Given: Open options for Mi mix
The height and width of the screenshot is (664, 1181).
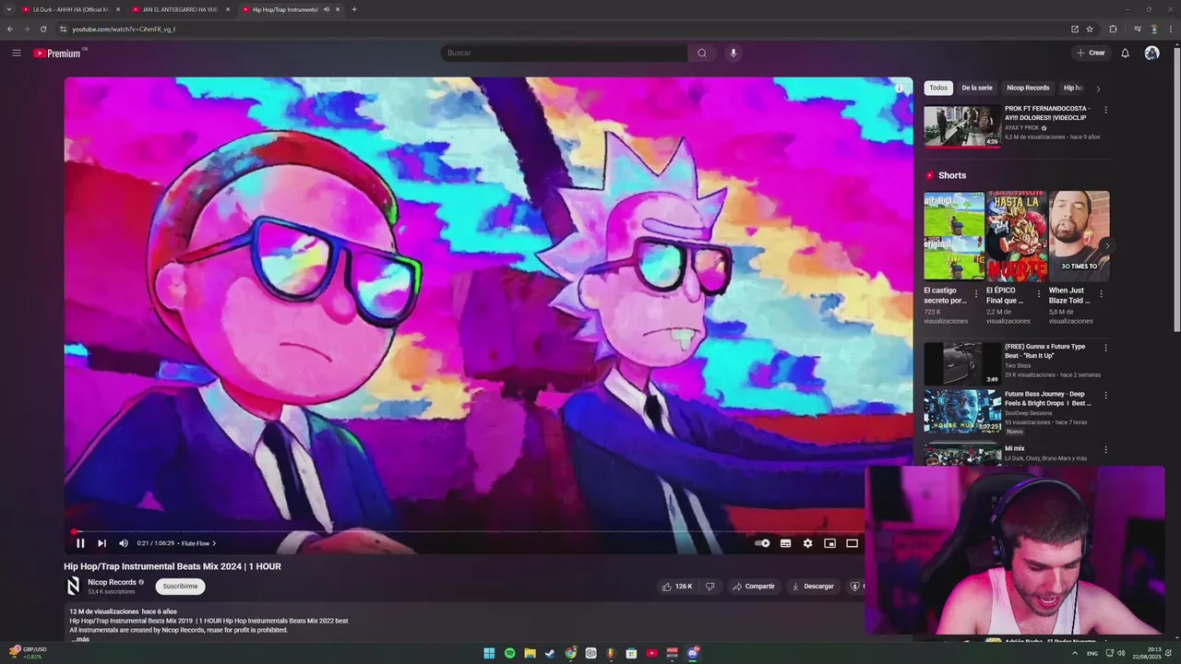Looking at the screenshot, I should point(1105,450).
